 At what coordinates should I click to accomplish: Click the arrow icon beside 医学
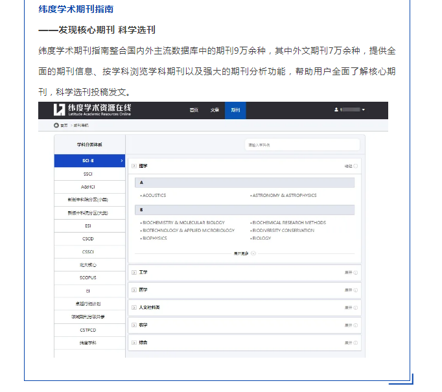[x=134, y=290]
